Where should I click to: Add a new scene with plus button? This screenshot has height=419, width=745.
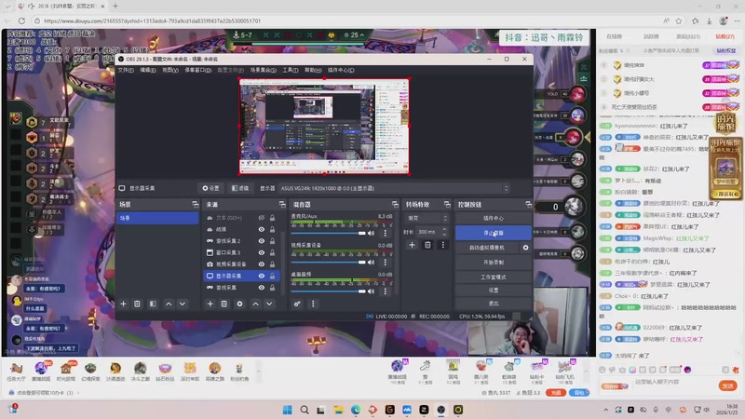[x=124, y=304]
